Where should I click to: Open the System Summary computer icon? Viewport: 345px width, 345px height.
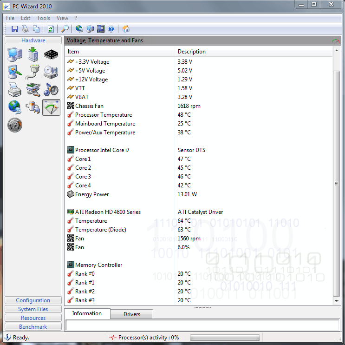pyautogui.click(x=15, y=54)
